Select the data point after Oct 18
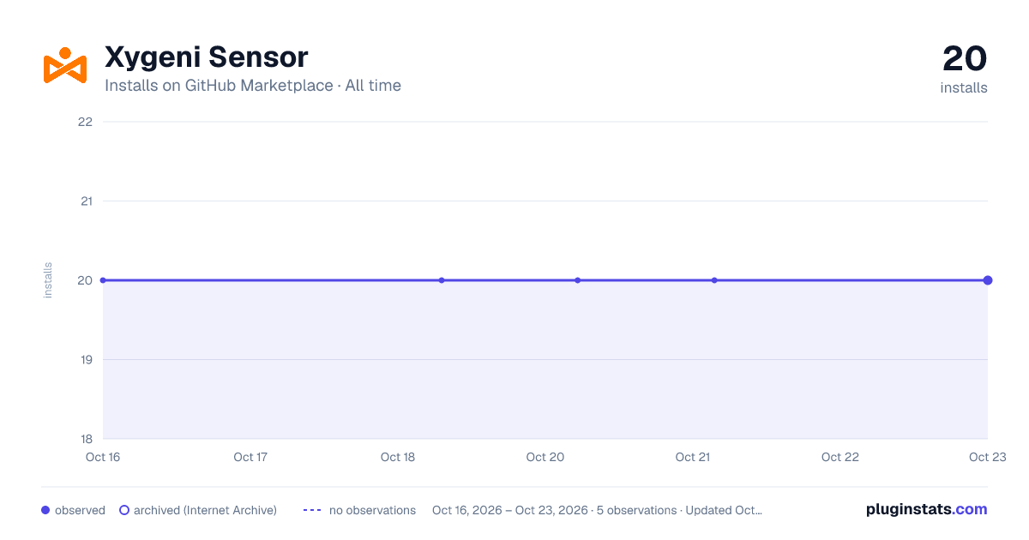The width and height of the screenshot is (1029, 540). (x=442, y=280)
